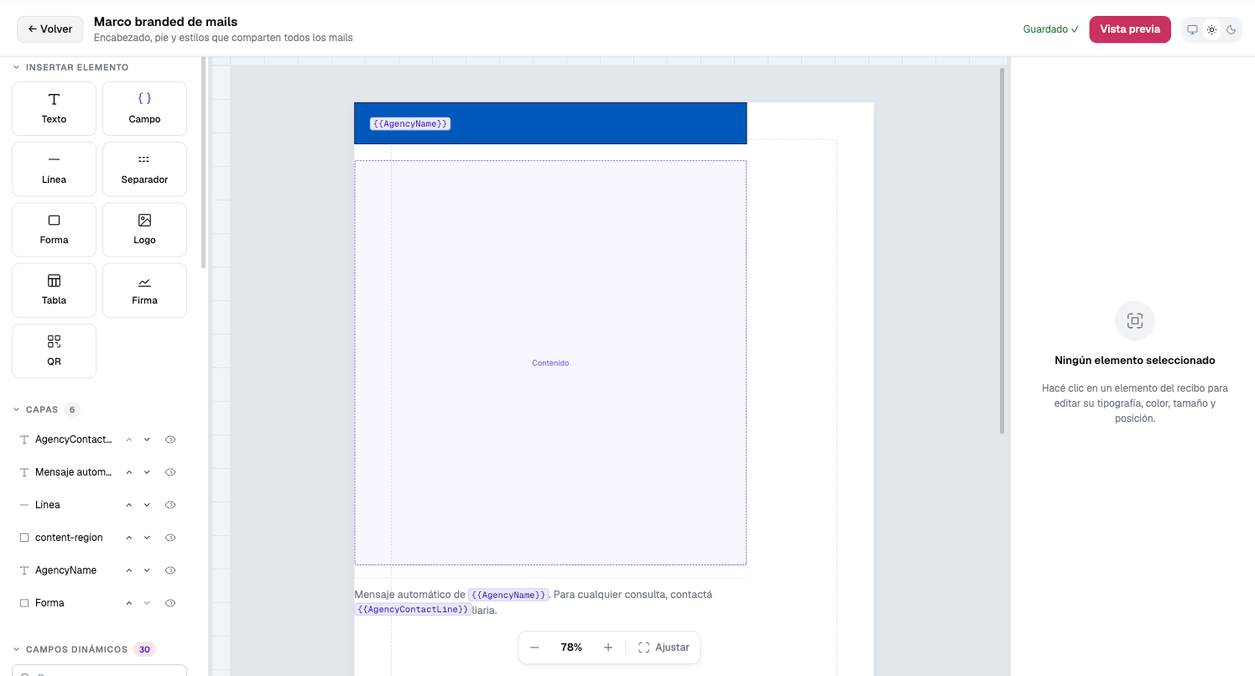Insert a QR code element
Image resolution: width=1255 pixels, height=676 pixels.
pyautogui.click(x=54, y=351)
